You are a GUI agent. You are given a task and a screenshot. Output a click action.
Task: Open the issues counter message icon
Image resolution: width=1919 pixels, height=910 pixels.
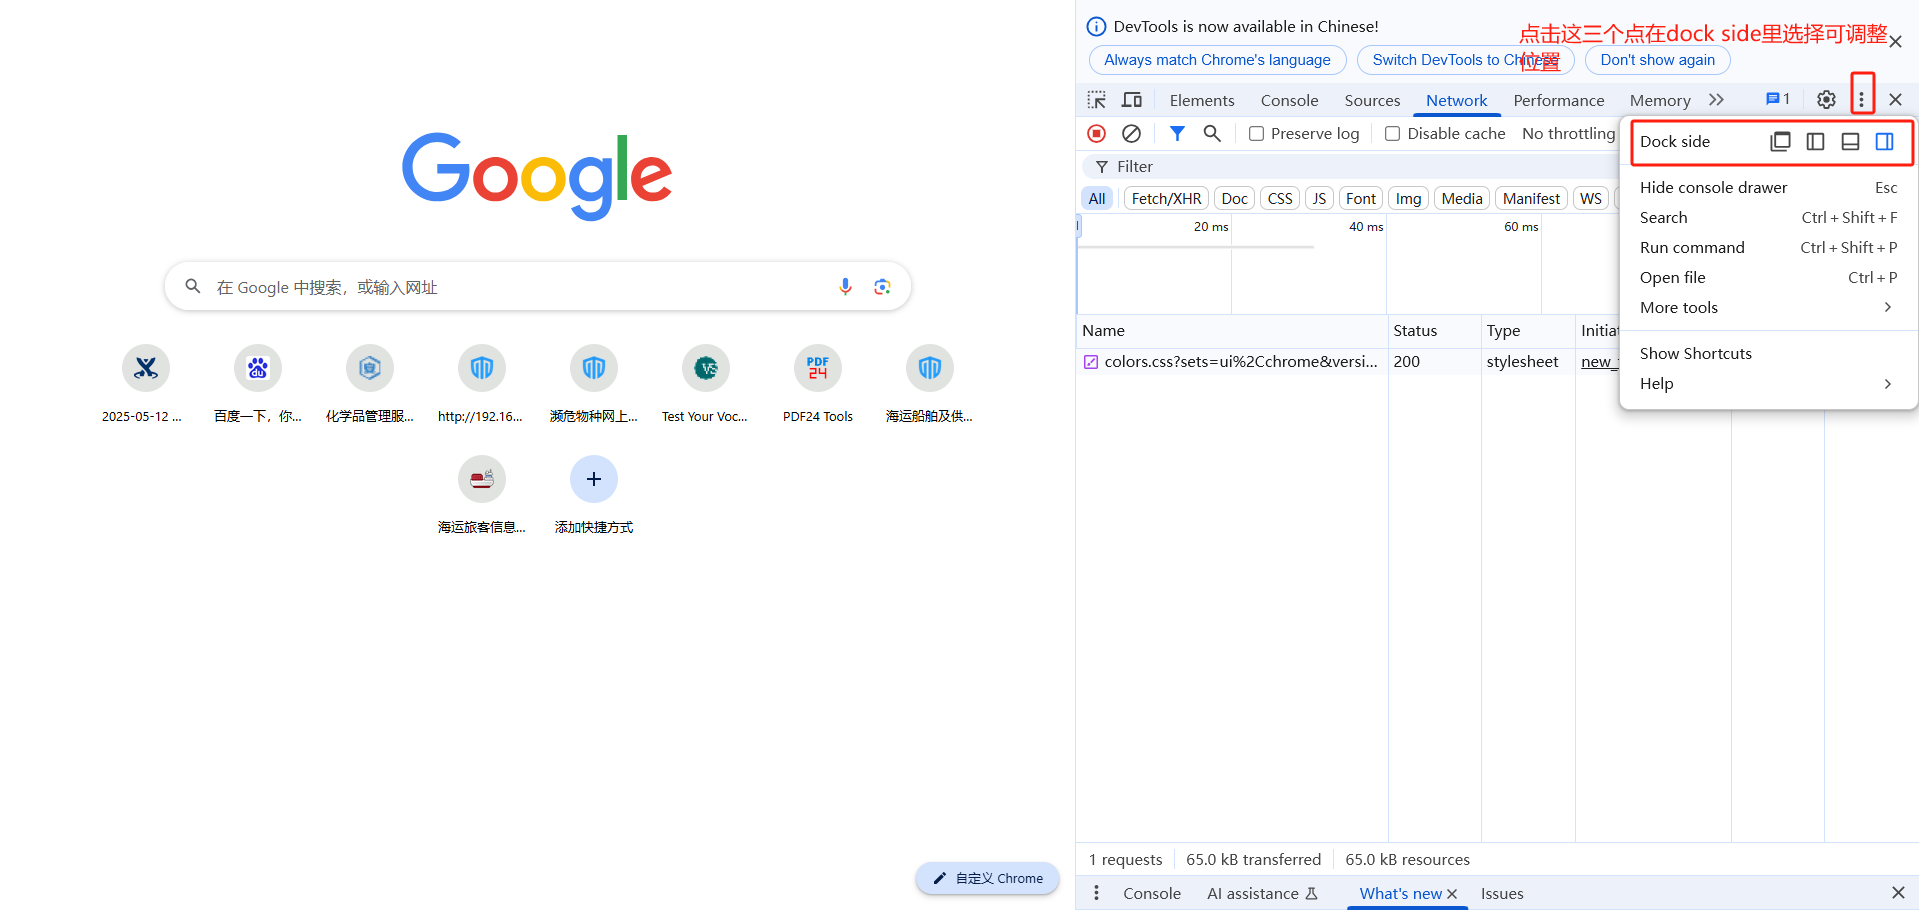click(1778, 99)
